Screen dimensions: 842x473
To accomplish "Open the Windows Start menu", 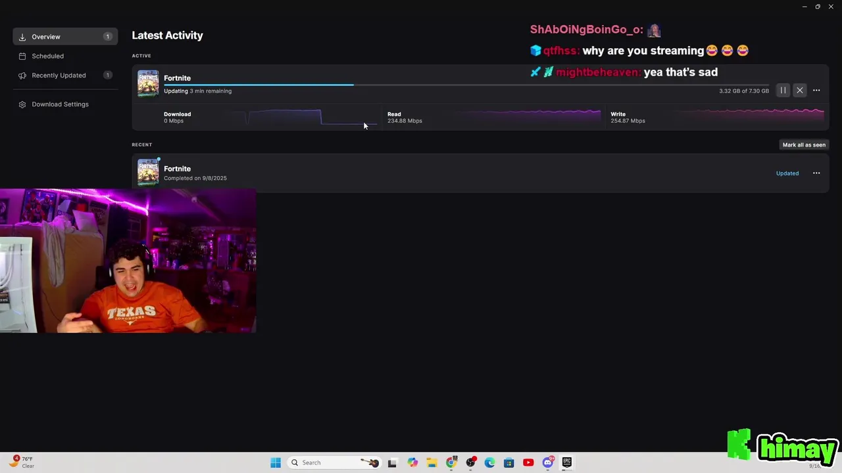I will click(x=276, y=462).
